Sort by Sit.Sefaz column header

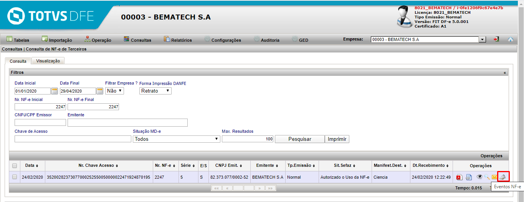(x=345, y=165)
